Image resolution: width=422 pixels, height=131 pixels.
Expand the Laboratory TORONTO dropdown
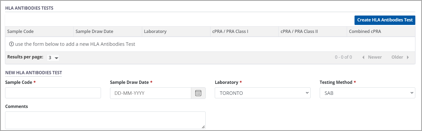262,93
